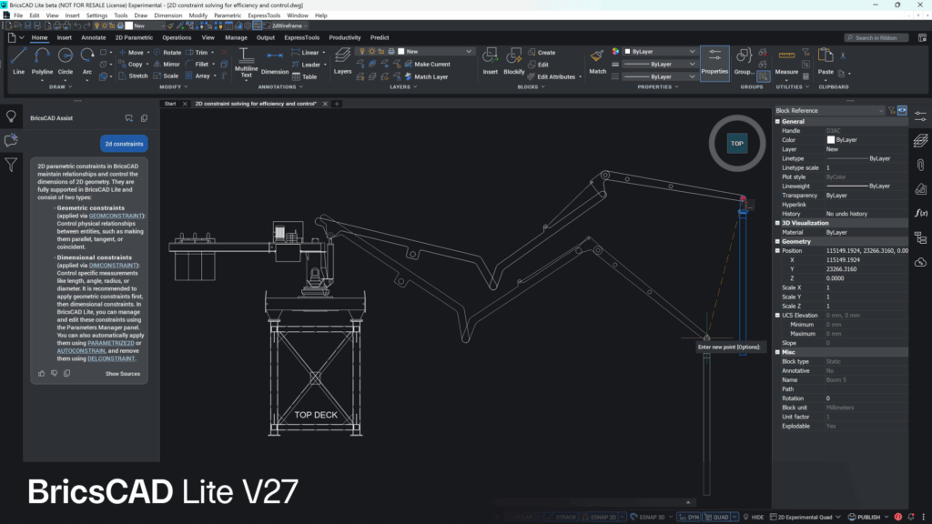Viewport: 932px width, 524px height.
Task: Activate the Rotate tool
Action: click(x=167, y=52)
